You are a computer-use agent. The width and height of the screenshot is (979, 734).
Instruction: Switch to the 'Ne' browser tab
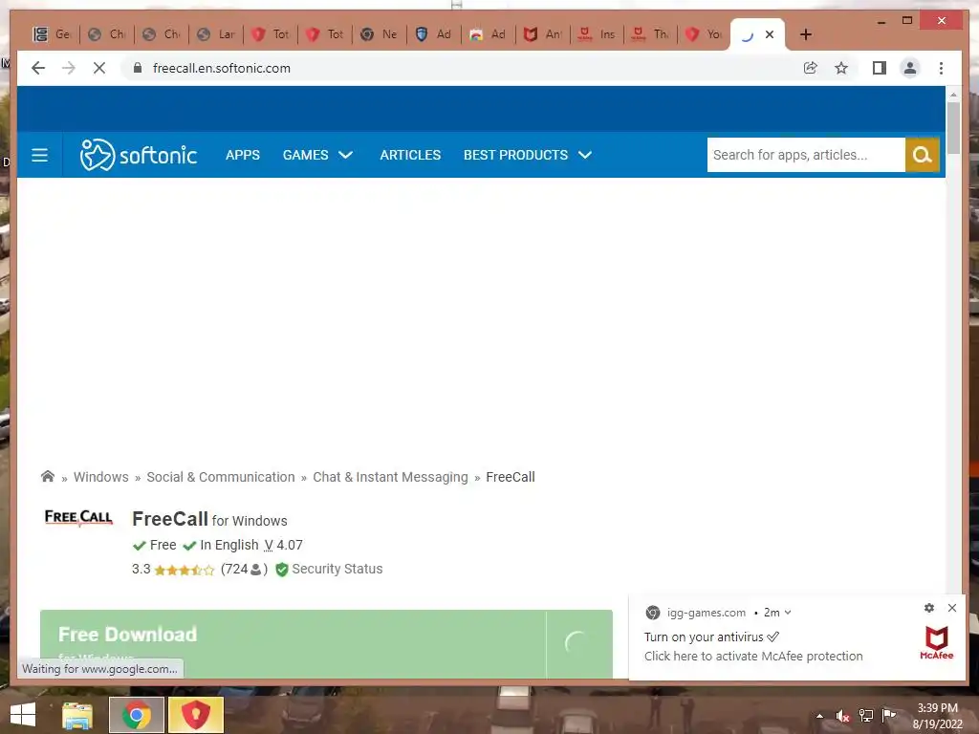[x=379, y=34]
